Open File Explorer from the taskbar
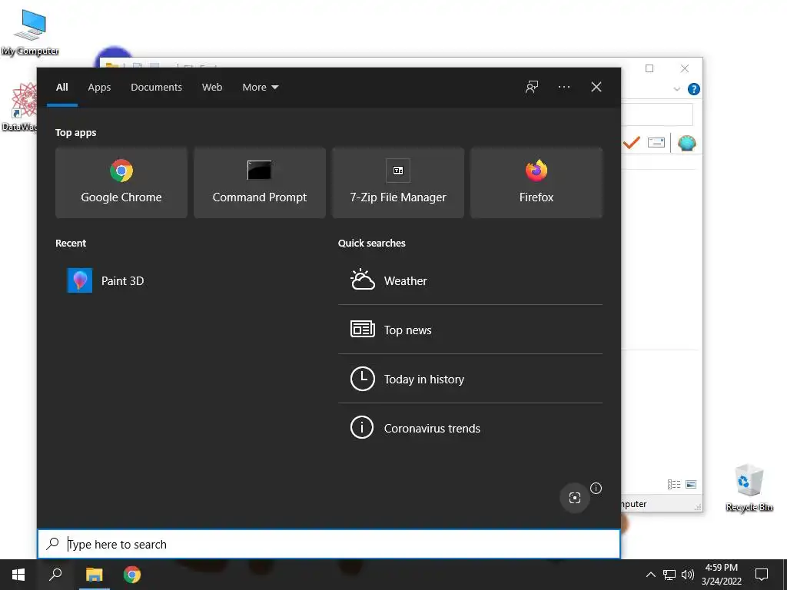The height and width of the screenshot is (590, 787). tap(94, 575)
